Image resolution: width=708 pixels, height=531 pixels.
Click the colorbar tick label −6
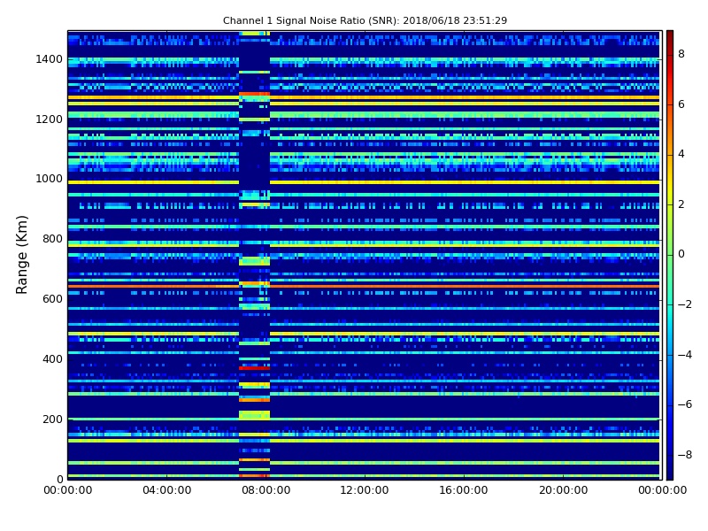685,404
